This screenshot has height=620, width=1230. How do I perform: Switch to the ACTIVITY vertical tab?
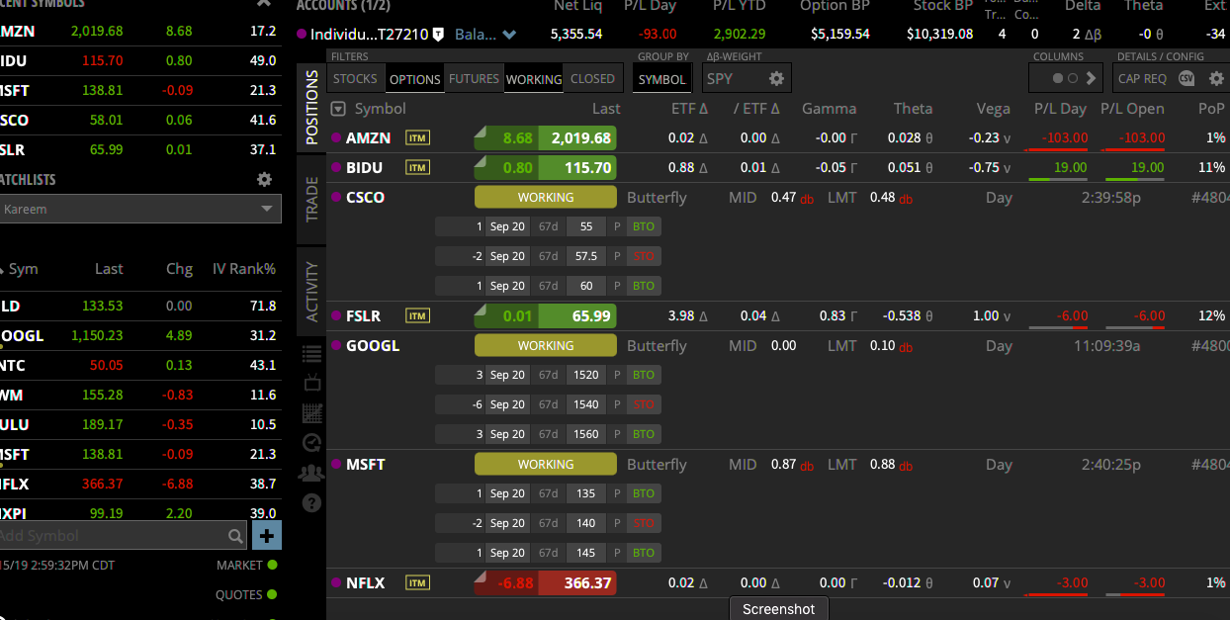click(x=311, y=291)
